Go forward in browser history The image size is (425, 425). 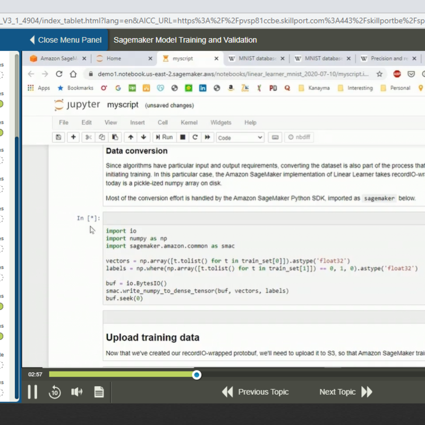(x=45, y=74)
